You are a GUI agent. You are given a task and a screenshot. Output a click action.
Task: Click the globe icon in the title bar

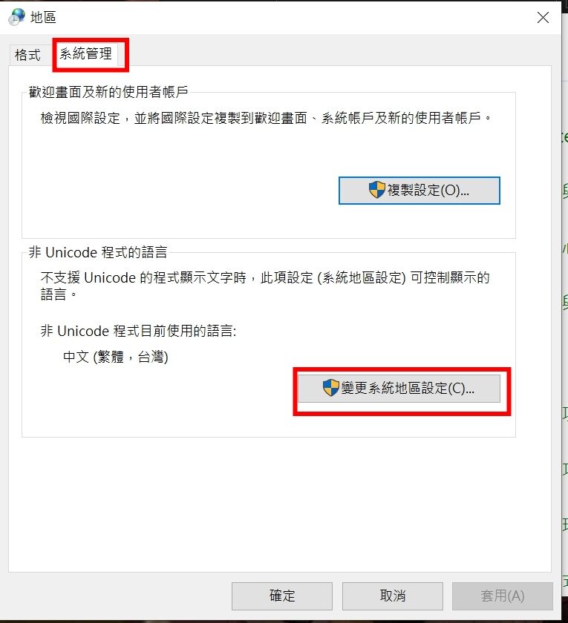tap(16, 18)
